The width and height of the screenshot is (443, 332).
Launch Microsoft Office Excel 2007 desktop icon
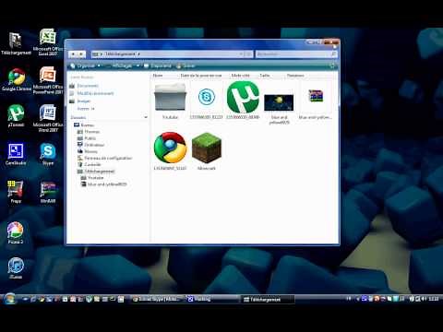pyautogui.click(x=48, y=42)
